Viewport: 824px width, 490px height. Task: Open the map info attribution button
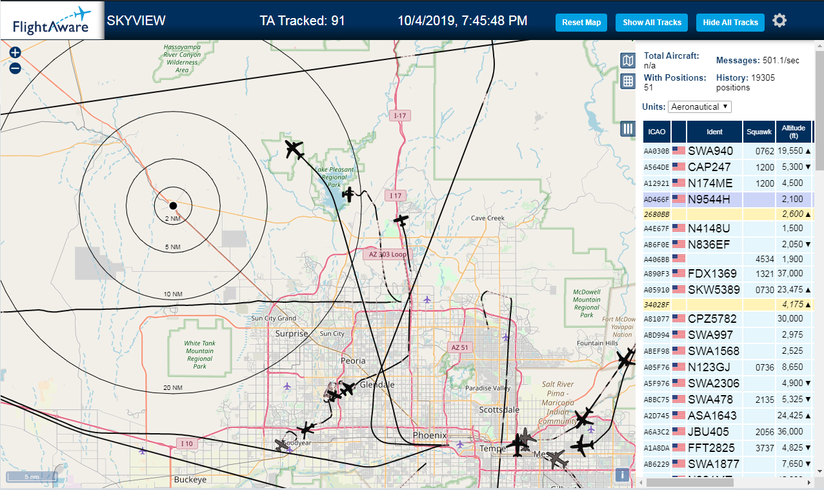click(622, 475)
